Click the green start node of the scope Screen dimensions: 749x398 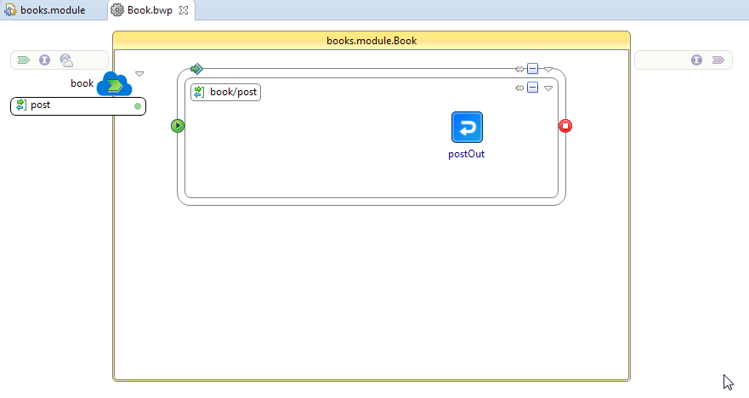click(x=178, y=126)
